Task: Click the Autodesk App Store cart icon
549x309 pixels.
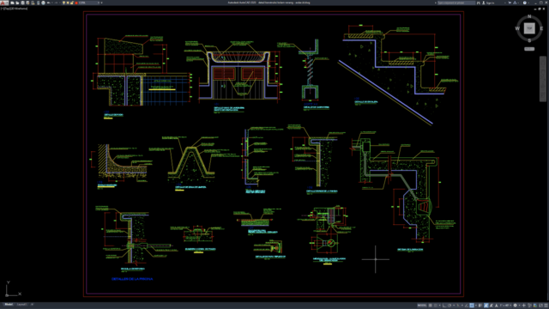Action: [510, 3]
